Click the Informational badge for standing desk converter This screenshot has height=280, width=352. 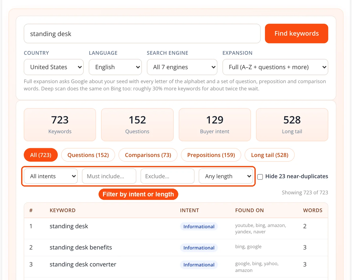pyautogui.click(x=199, y=265)
